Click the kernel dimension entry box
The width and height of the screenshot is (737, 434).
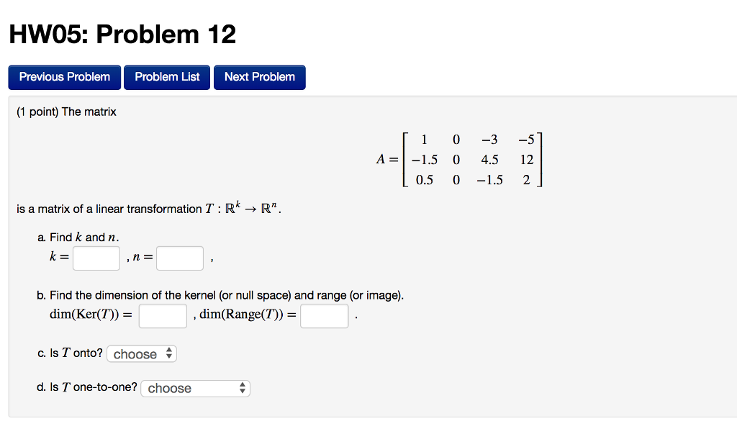[163, 315]
